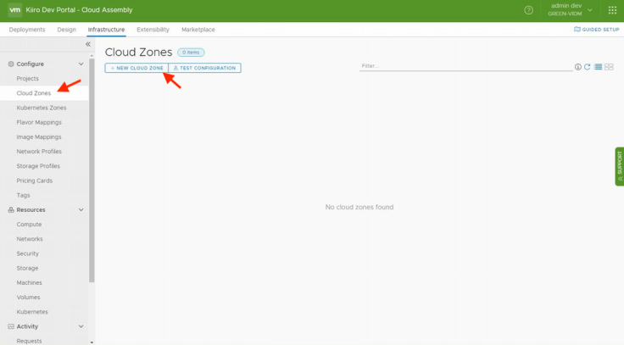Click the Configure gear icon
Screen dimensions: 624x345
pos(11,64)
